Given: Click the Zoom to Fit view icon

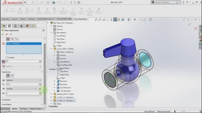Looking at the screenshot, I should click(96, 19).
